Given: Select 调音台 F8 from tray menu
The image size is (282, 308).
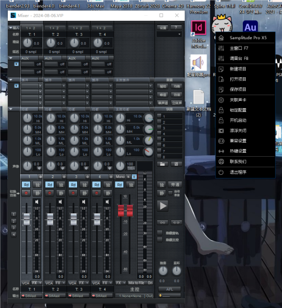Looking at the screenshot, I should click(245, 58).
